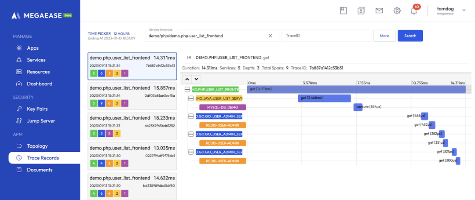Image resolution: width=475 pixels, height=200 pixels.
Task: Click the expand all down-arrow button
Action: (x=197, y=79)
